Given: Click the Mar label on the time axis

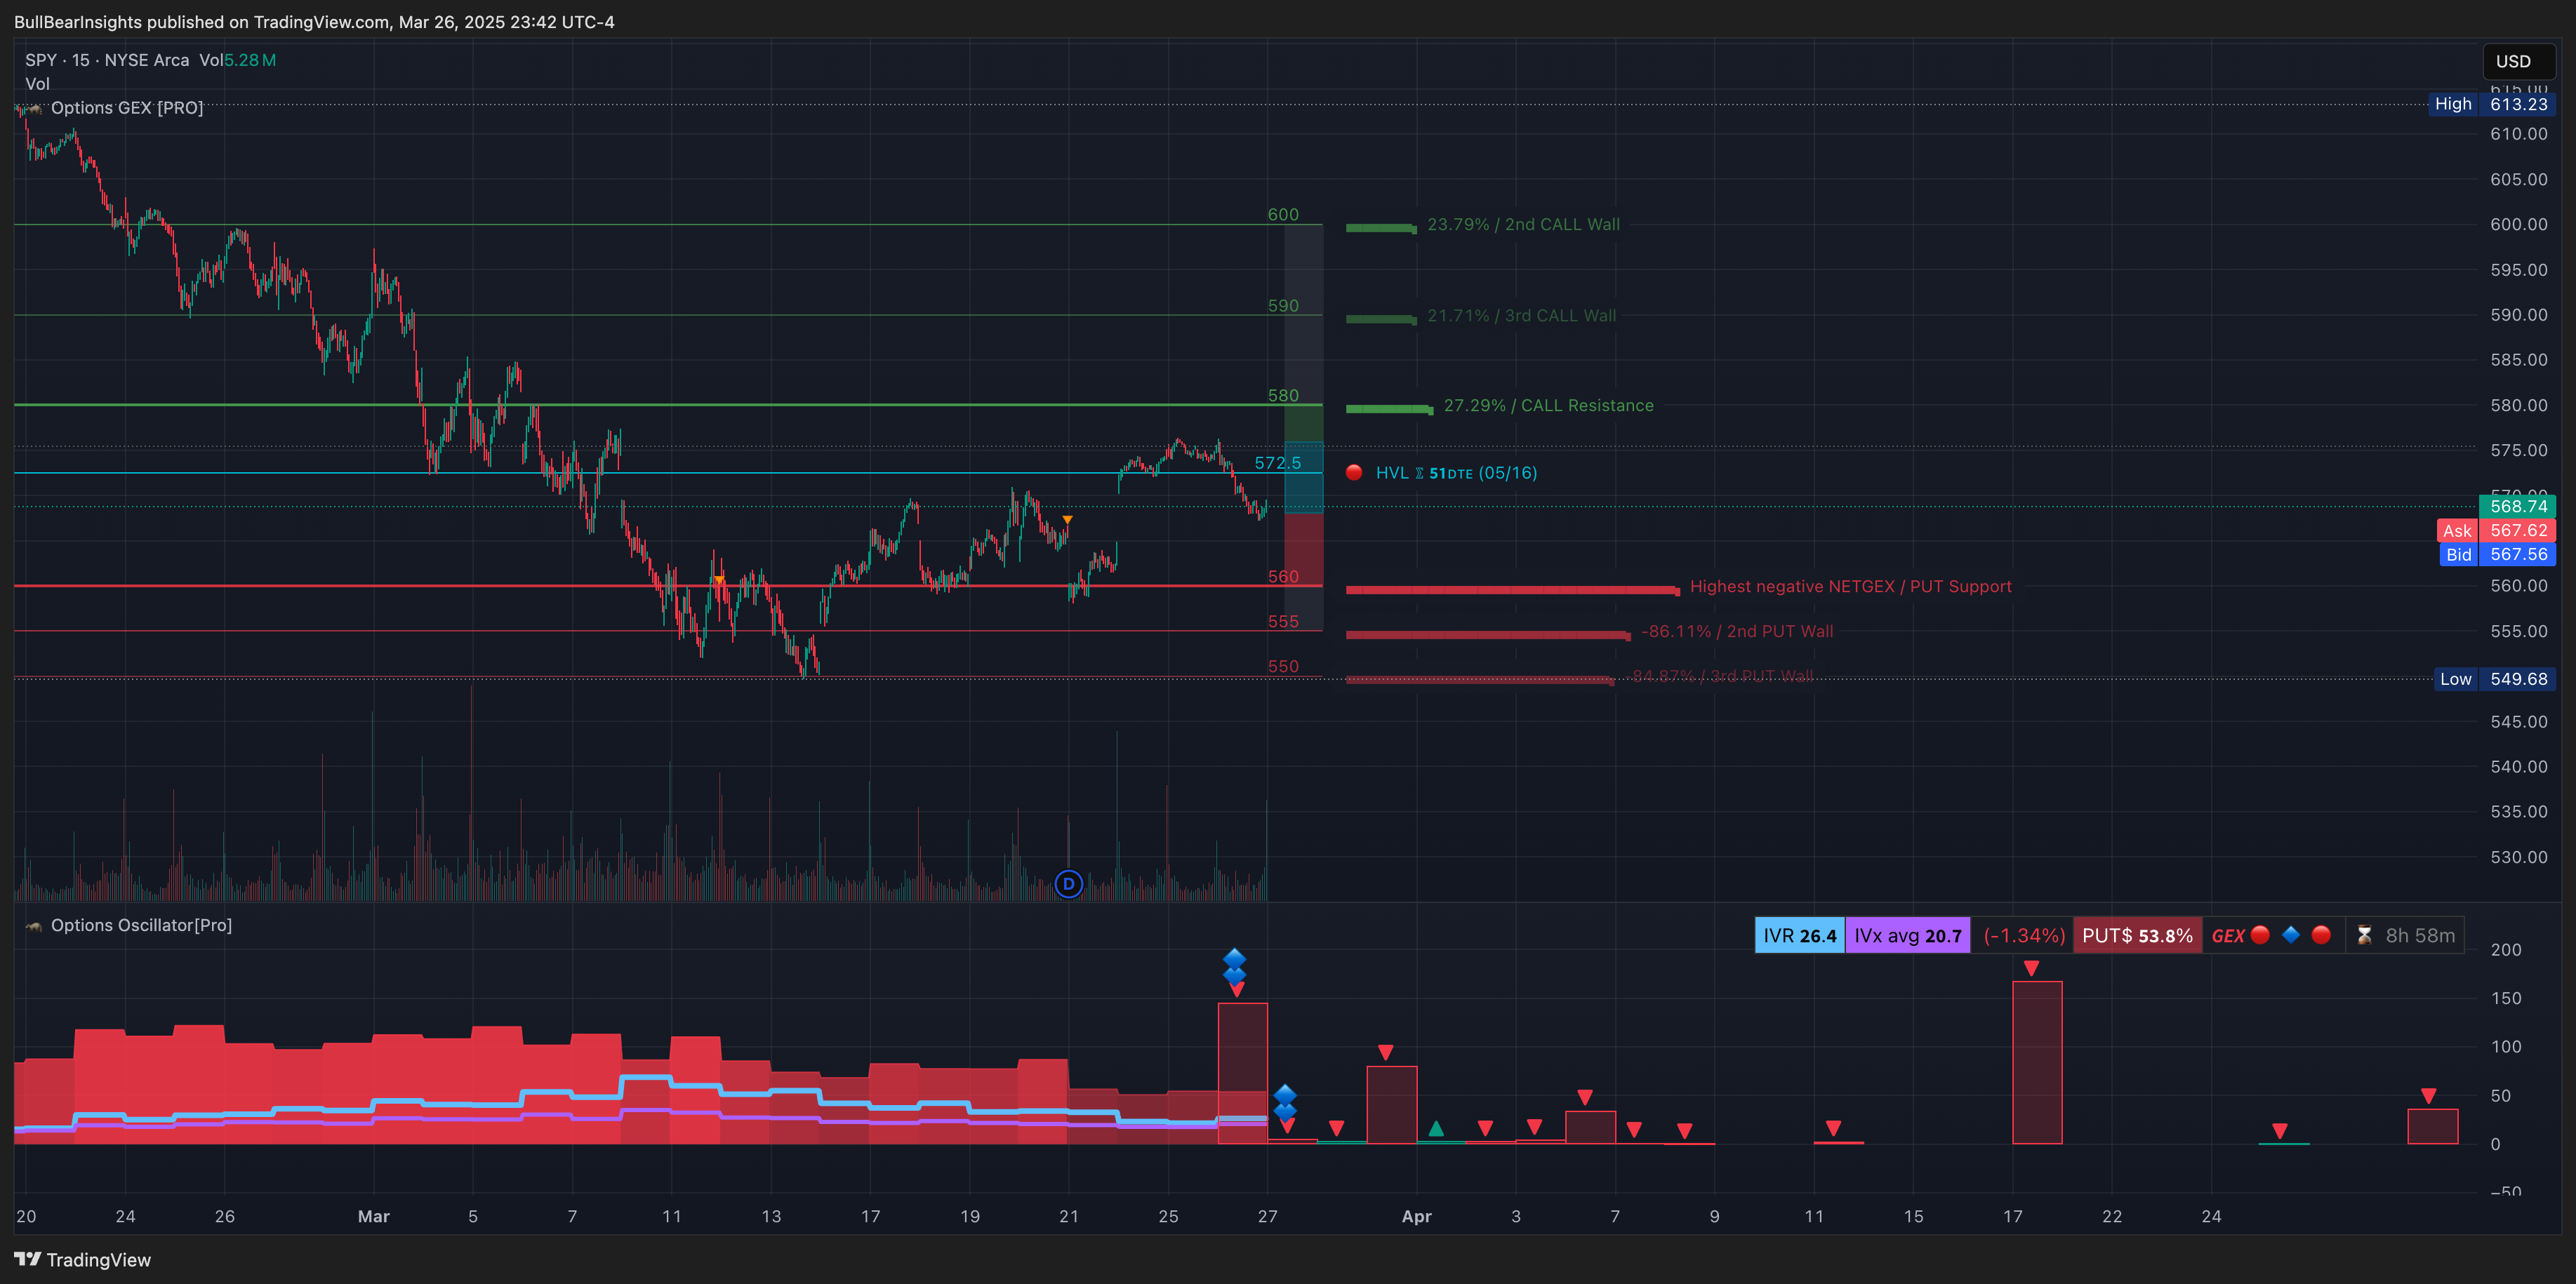Looking at the screenshot, I should 374,1217.
